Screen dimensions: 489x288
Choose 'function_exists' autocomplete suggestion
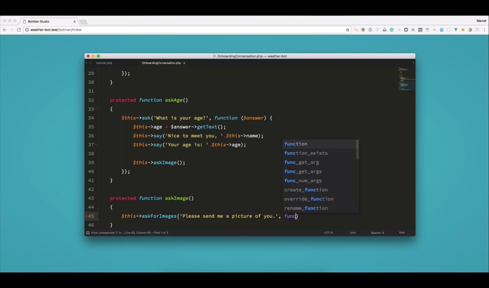pyautogui.click(x=319, y=153)
